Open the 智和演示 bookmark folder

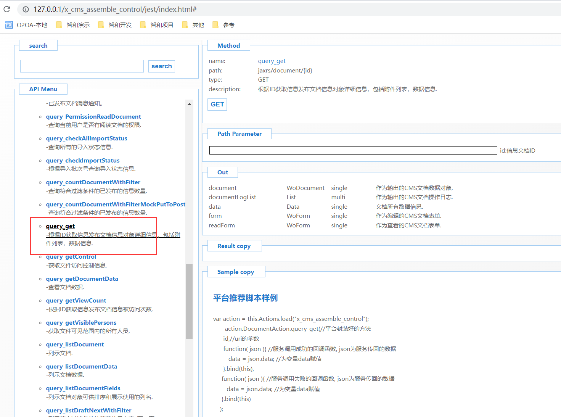coord(73,25)
